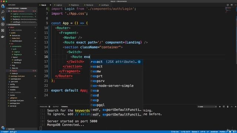Collapse the src folder
This screenshot has width=237, height=133.
(12, 44)
